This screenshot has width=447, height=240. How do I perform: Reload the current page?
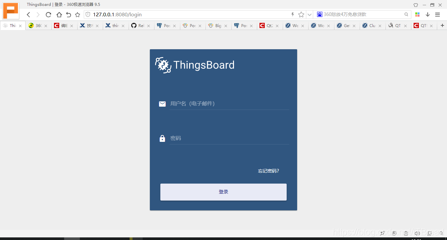[48, 15]
